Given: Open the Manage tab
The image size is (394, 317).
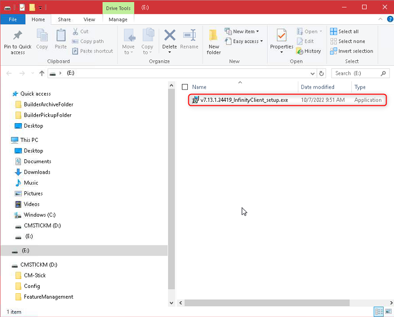Looking at the screenshot, I should click(118, 19).
